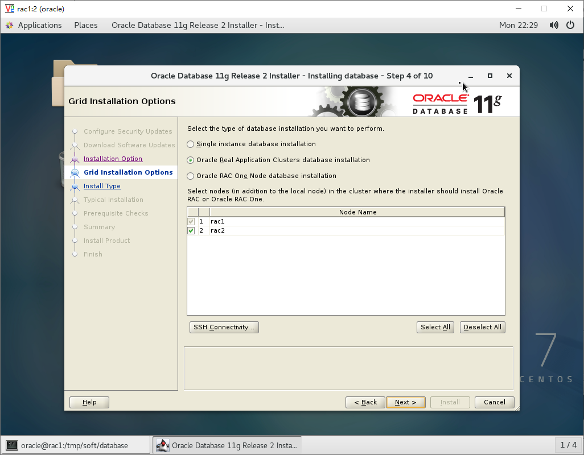The height and width of the screenshot is (455, 584).
Task: Maximize the Oracle installer dialog
Action: pyautogui.click(x=490, y=76)
